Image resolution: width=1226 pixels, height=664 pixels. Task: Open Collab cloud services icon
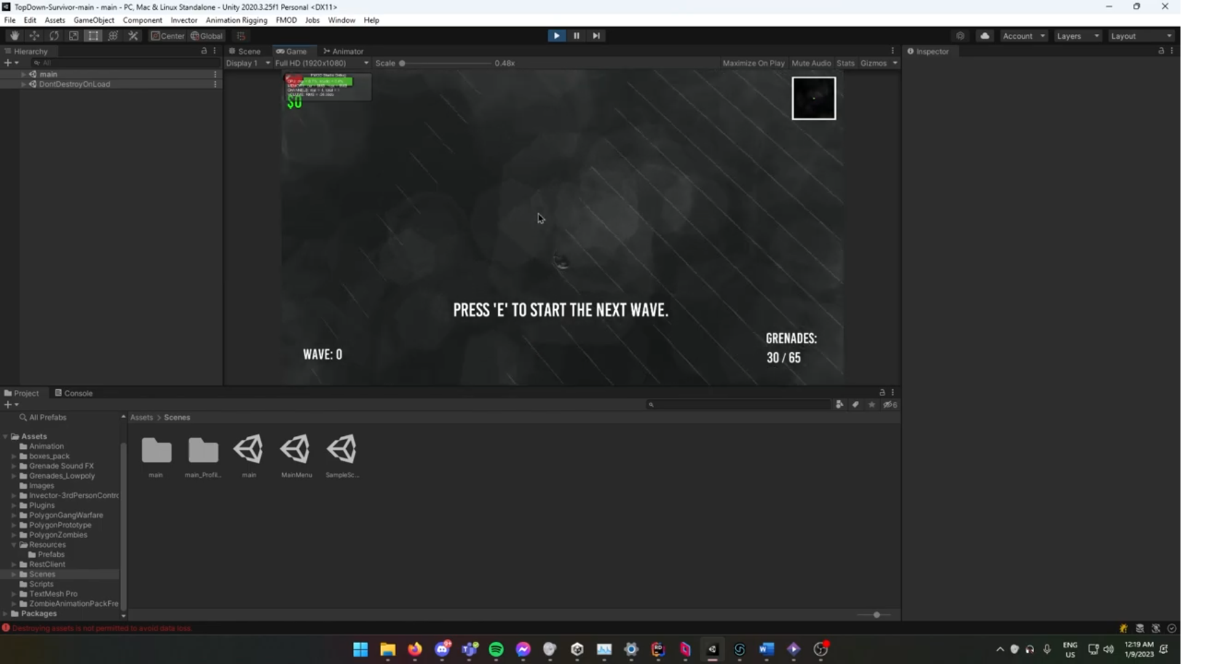pyautogui.click(x=984, y=36)
